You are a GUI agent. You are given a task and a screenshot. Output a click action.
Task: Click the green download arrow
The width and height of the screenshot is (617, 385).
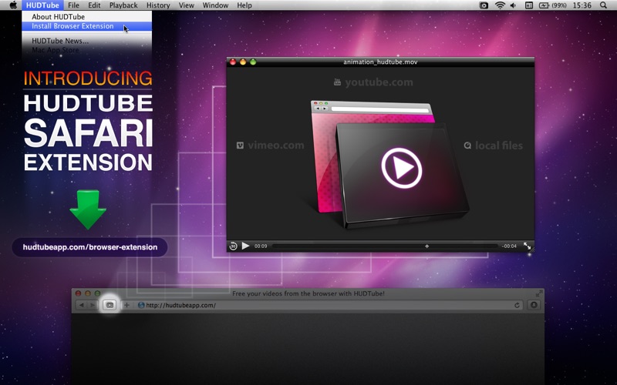88,209
